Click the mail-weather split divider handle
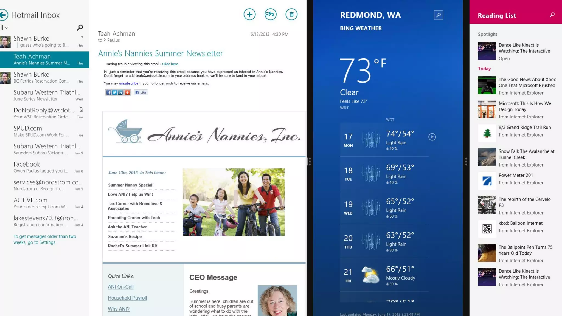Viewport: 562px width, 316px height. coord(310,162)
